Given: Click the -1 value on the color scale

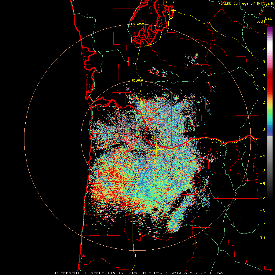Looking at the screenshot, I should click(262, 143).
